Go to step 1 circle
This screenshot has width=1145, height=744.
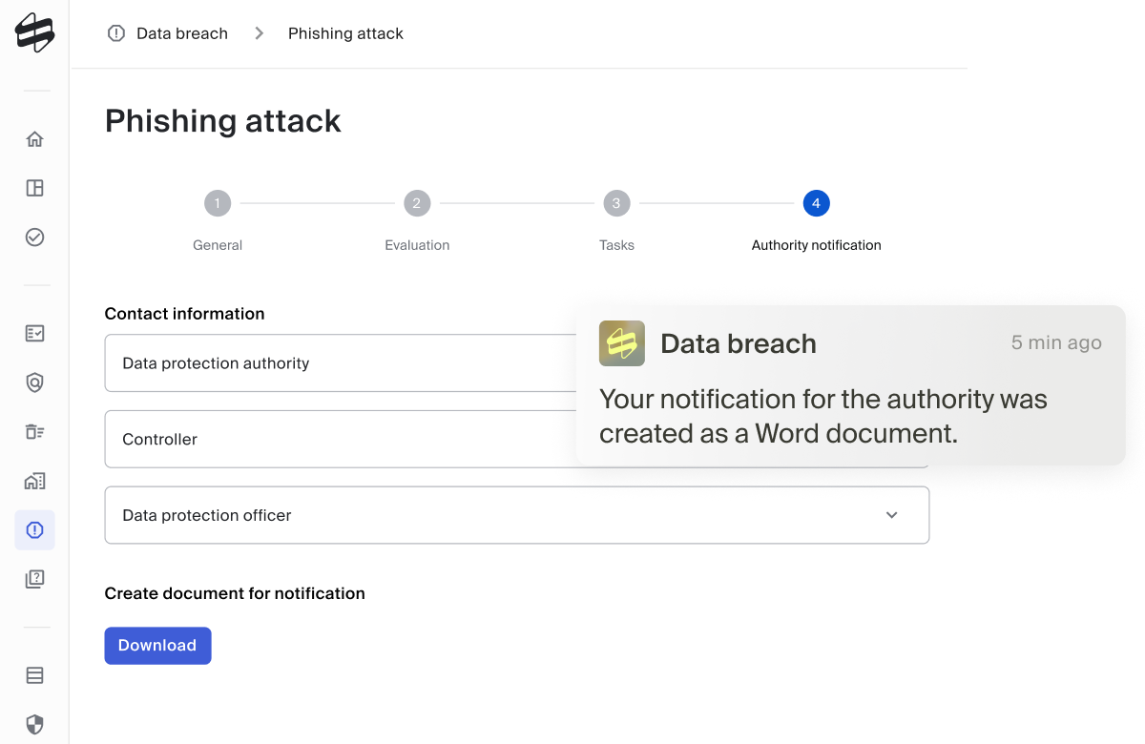point(218,203)
